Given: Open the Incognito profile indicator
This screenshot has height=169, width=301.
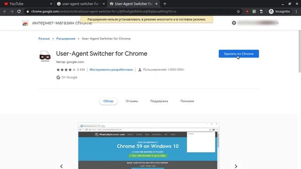Looking at the screenshot, I should click(279, 11).
